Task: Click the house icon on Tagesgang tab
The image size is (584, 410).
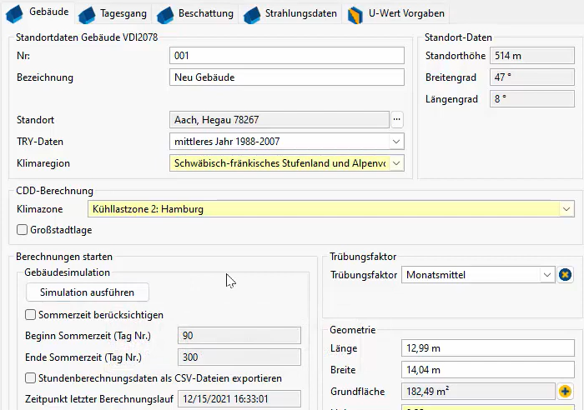Action: [x=87, y=15]
